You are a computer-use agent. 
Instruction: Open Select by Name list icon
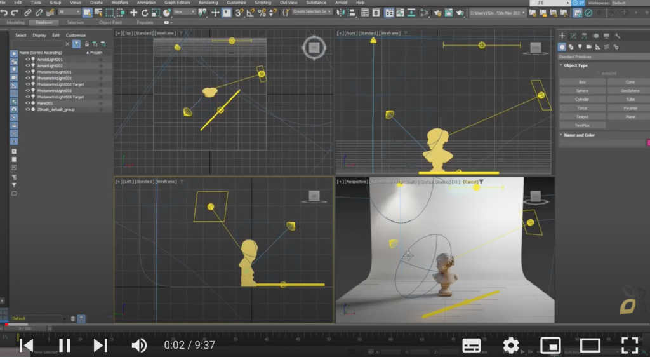[x=98, y=13]
